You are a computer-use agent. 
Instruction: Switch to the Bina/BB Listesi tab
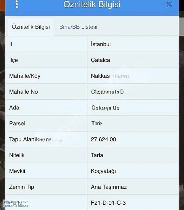[78, 27]
